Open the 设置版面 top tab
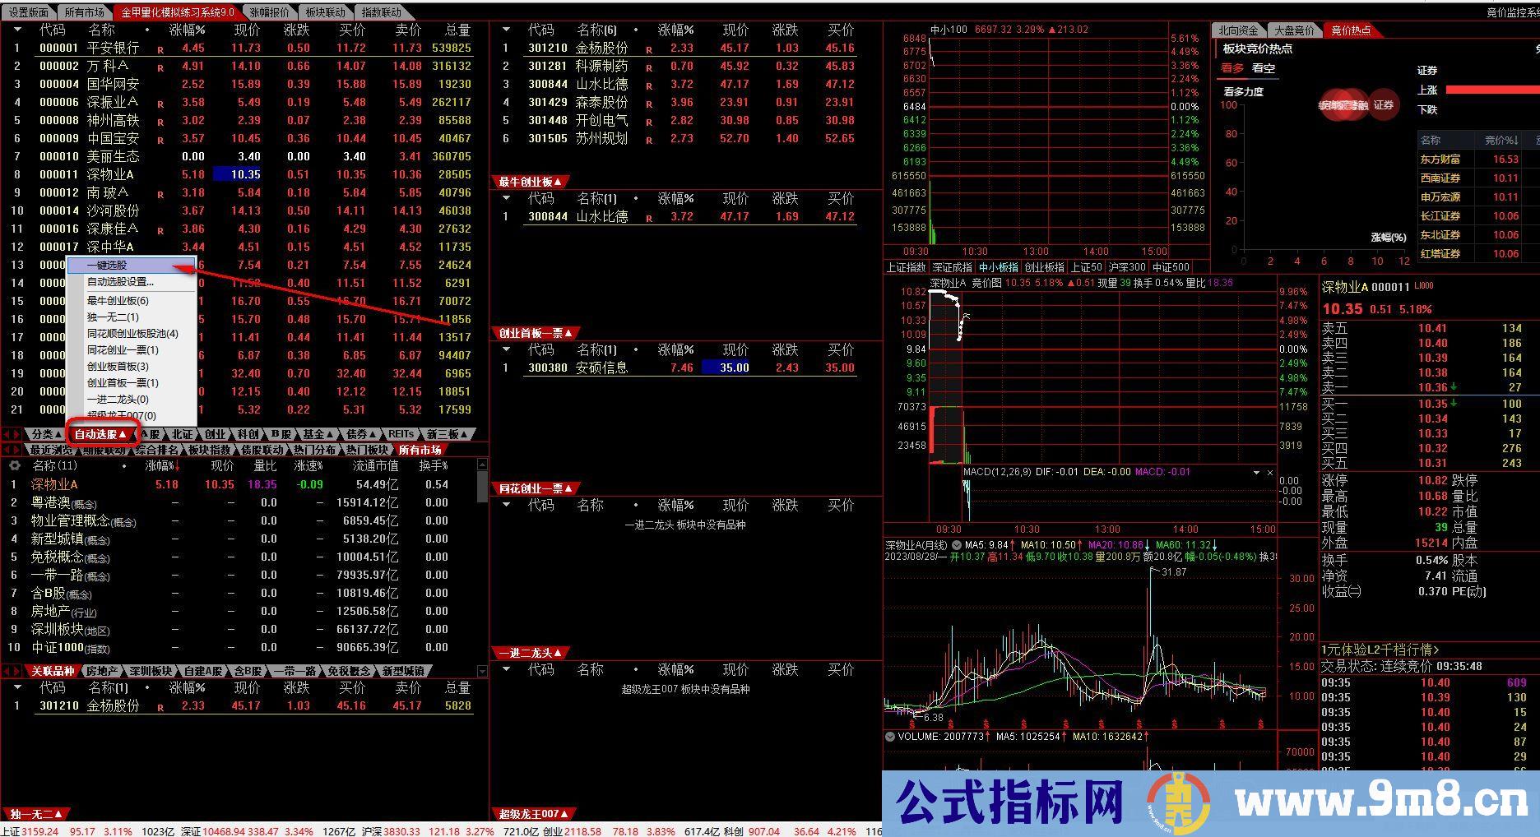Screen dimensions: 1540x837 pyautogui.click(x=29, y=12)
